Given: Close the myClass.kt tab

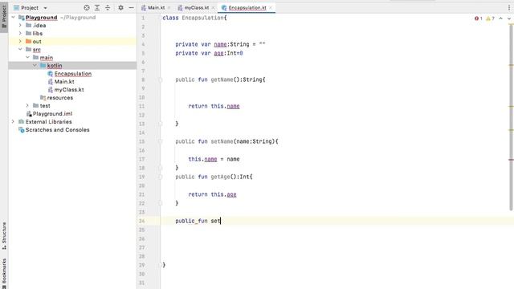Looking at the screenshot, I should pos(213,7).
